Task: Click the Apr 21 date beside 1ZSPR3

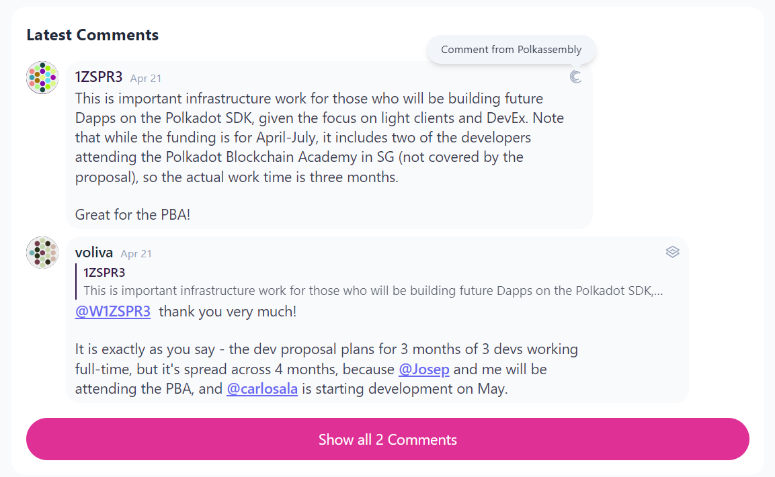Action: (x=146, y=78)
